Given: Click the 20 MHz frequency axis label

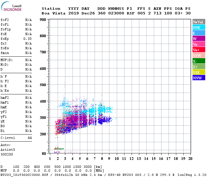Looking at the screenshot, I should (x=190, y=159).
